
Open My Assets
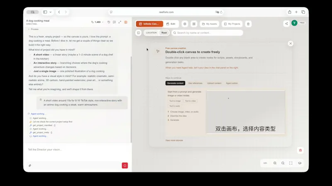click(210, 24)
